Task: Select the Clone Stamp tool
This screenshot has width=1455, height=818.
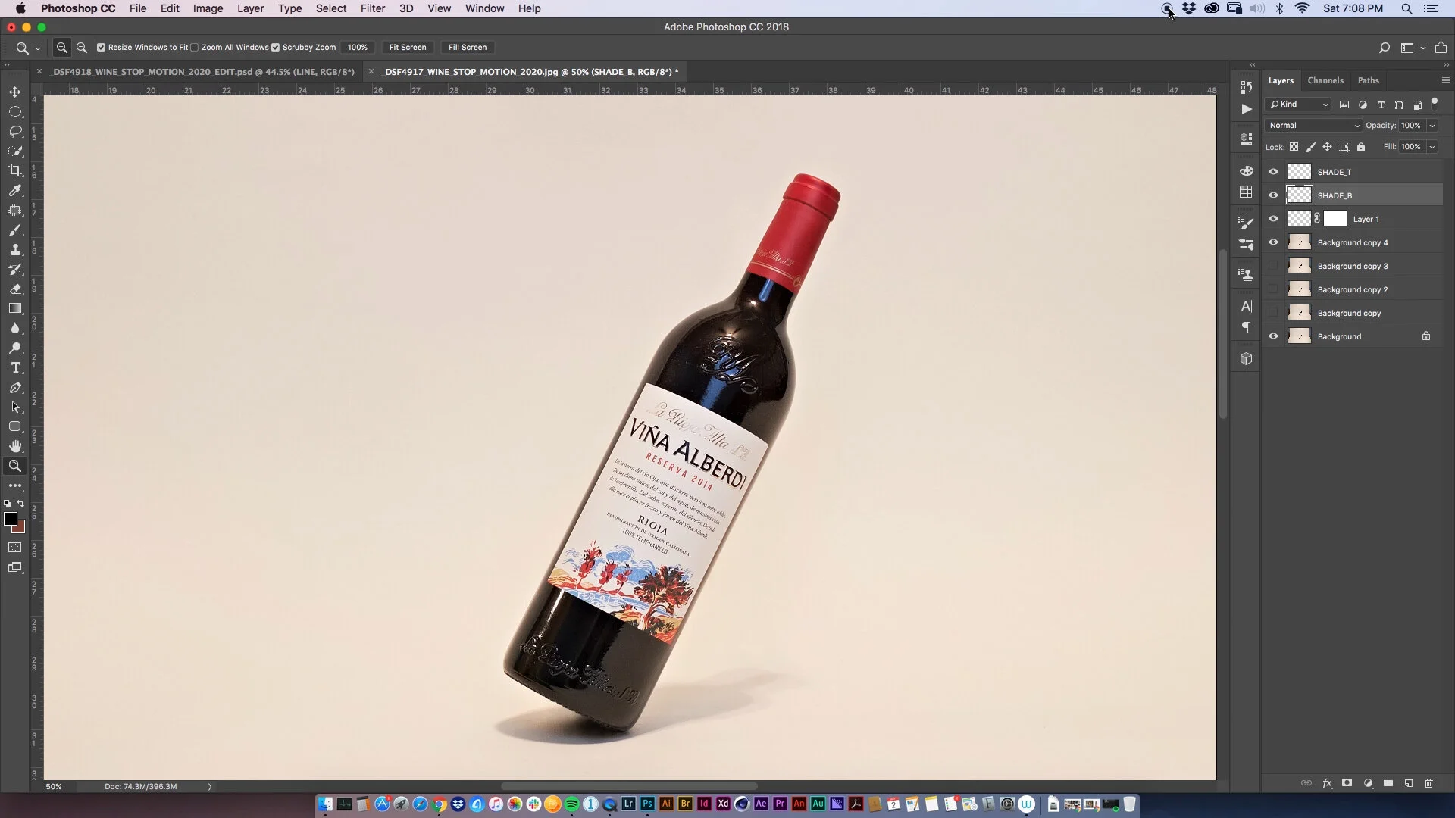Action: 15,249
